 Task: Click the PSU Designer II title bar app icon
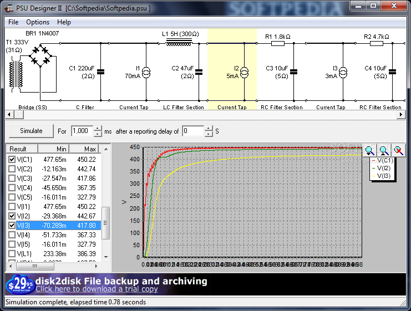(x=9, y=8)
